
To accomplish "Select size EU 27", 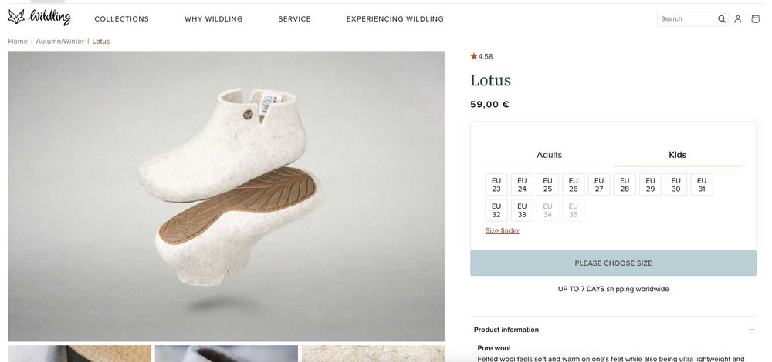I will tap(599, 185).
